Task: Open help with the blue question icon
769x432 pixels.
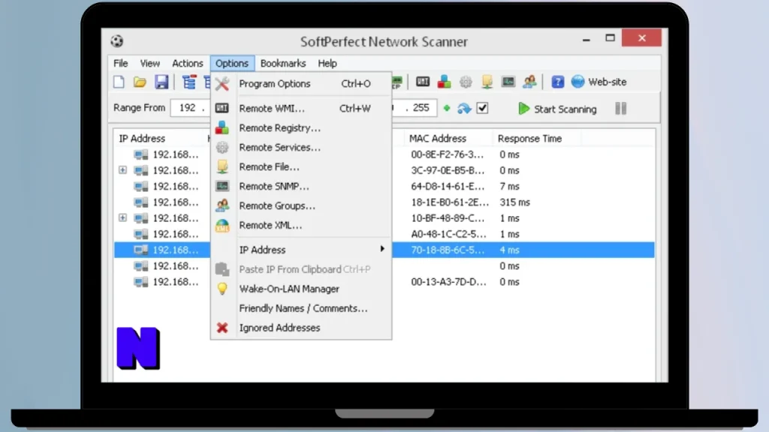Action: point(558,82)
